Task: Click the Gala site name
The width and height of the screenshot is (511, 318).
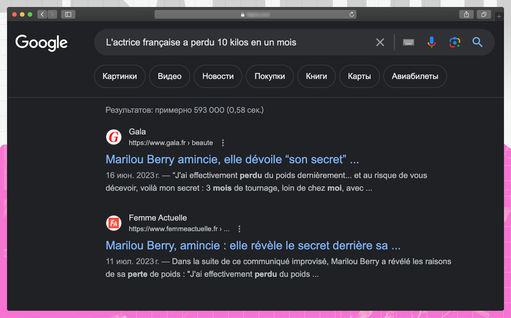Action: coord(137,132)
